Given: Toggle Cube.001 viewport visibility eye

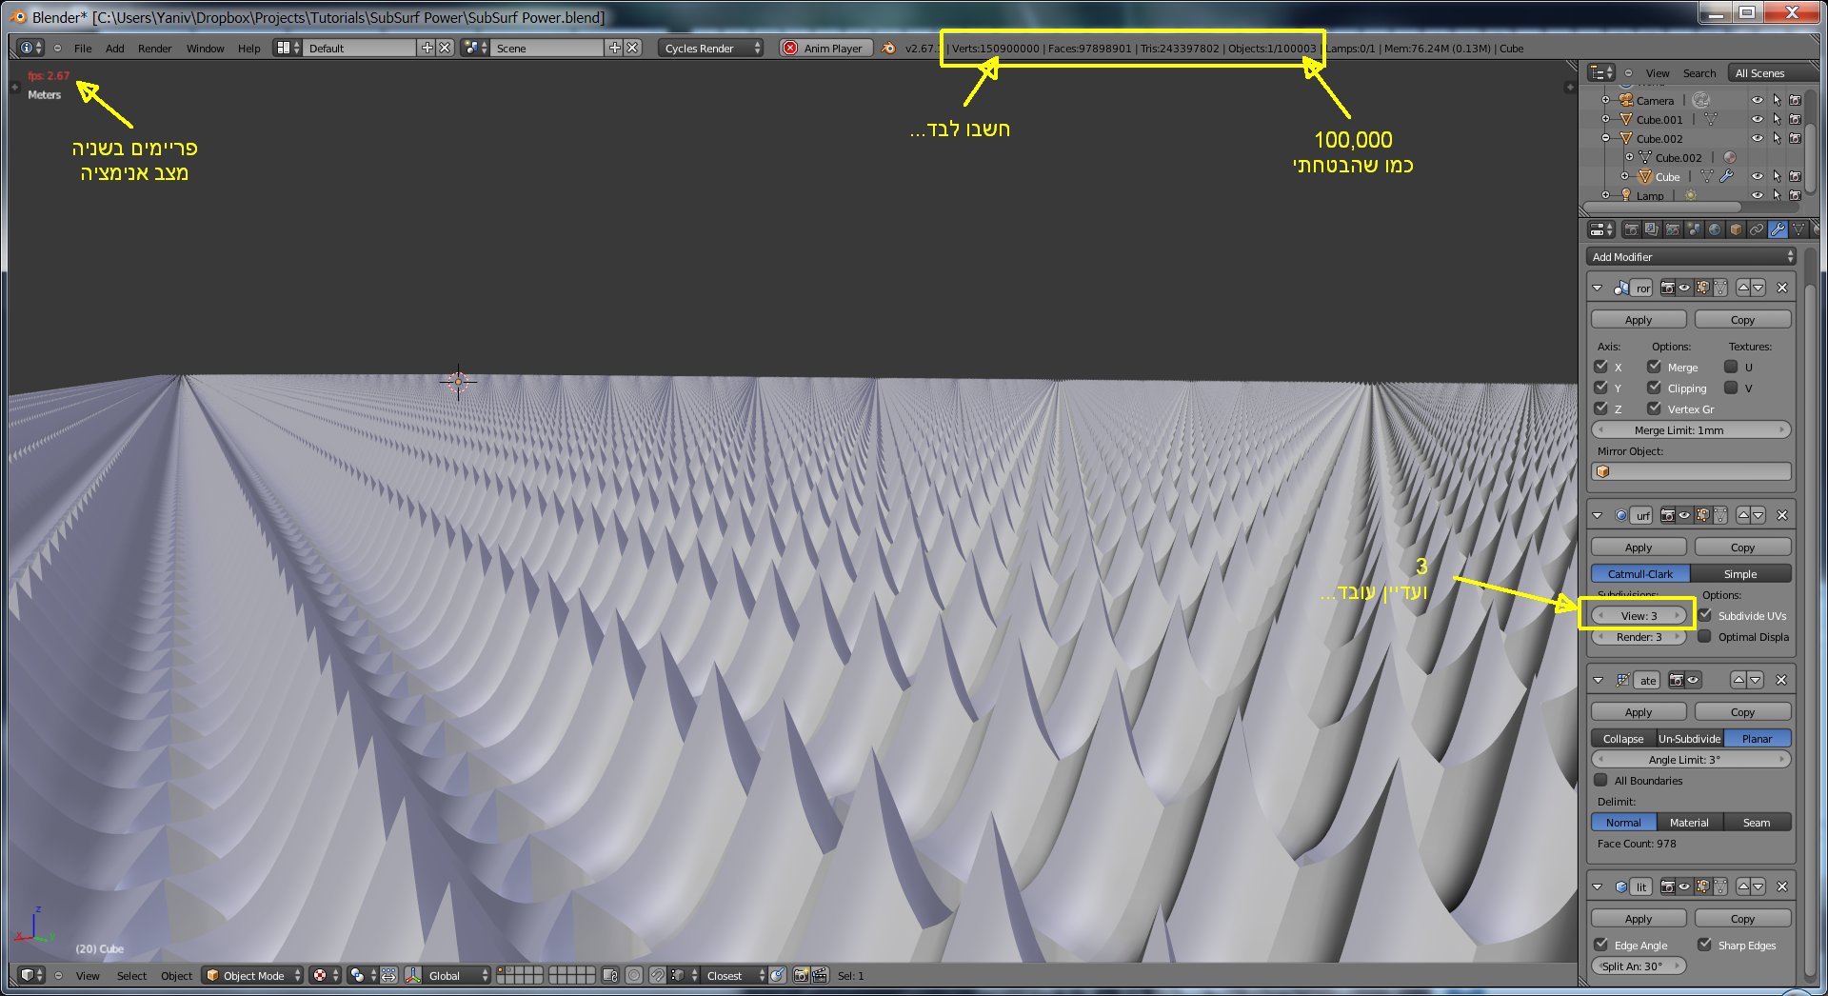Looking at the screenshot, I should tap(1758, 119).
